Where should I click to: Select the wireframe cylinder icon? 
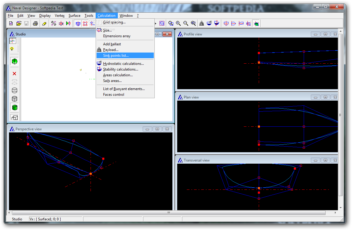pos(14,90)
